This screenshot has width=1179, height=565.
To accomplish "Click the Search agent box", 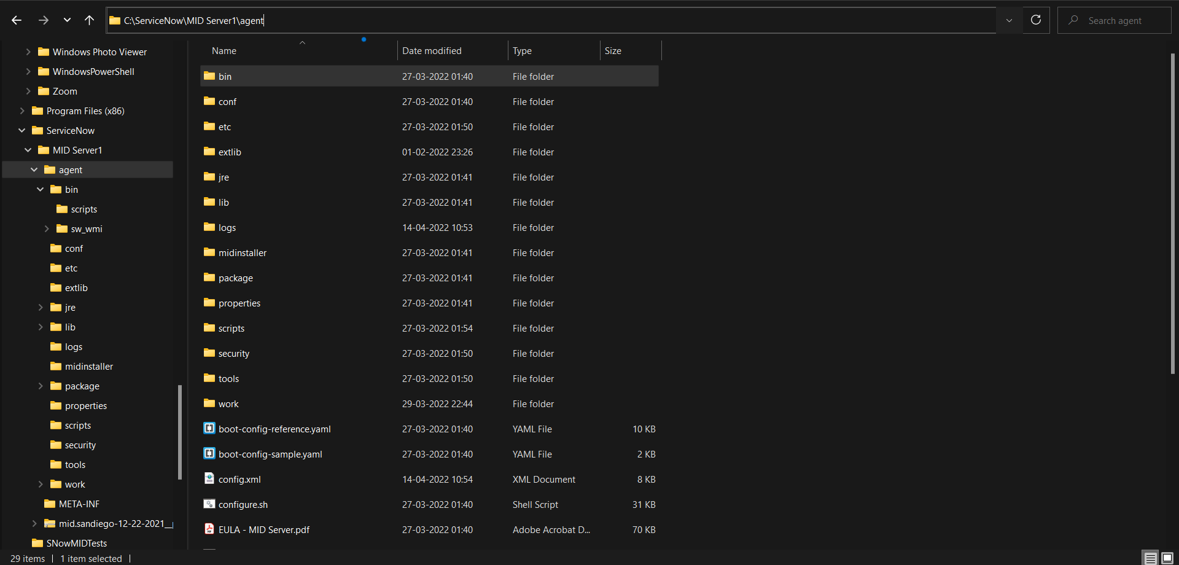I will pyautogui.click(x=1114, y=20).
